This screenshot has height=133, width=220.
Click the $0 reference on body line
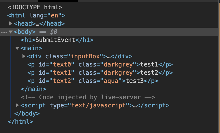click(x=53, y=32)
